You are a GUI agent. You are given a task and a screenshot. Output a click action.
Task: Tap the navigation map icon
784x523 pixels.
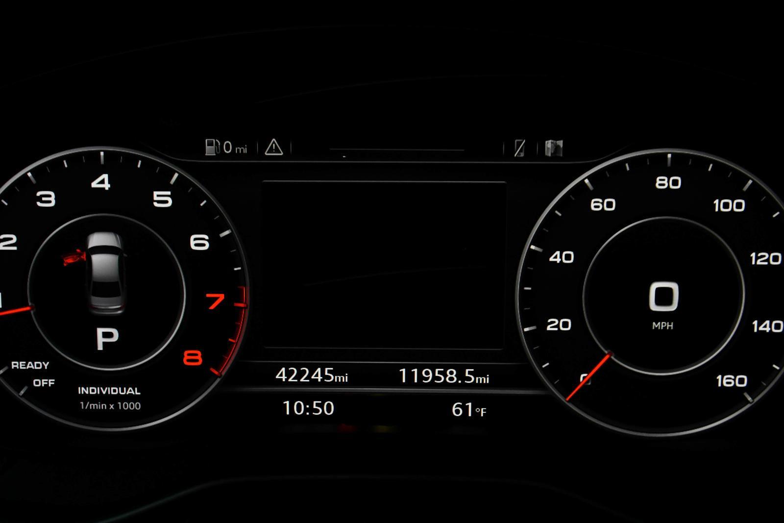tap(554, 148)
